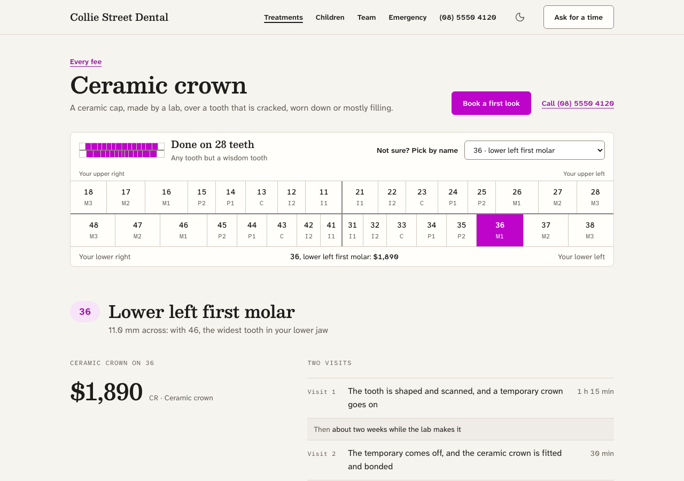Open the Emergency page

(408, 17)
